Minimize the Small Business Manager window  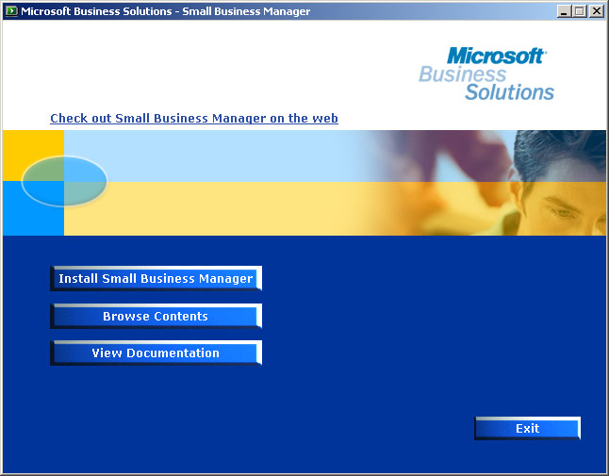564,11
